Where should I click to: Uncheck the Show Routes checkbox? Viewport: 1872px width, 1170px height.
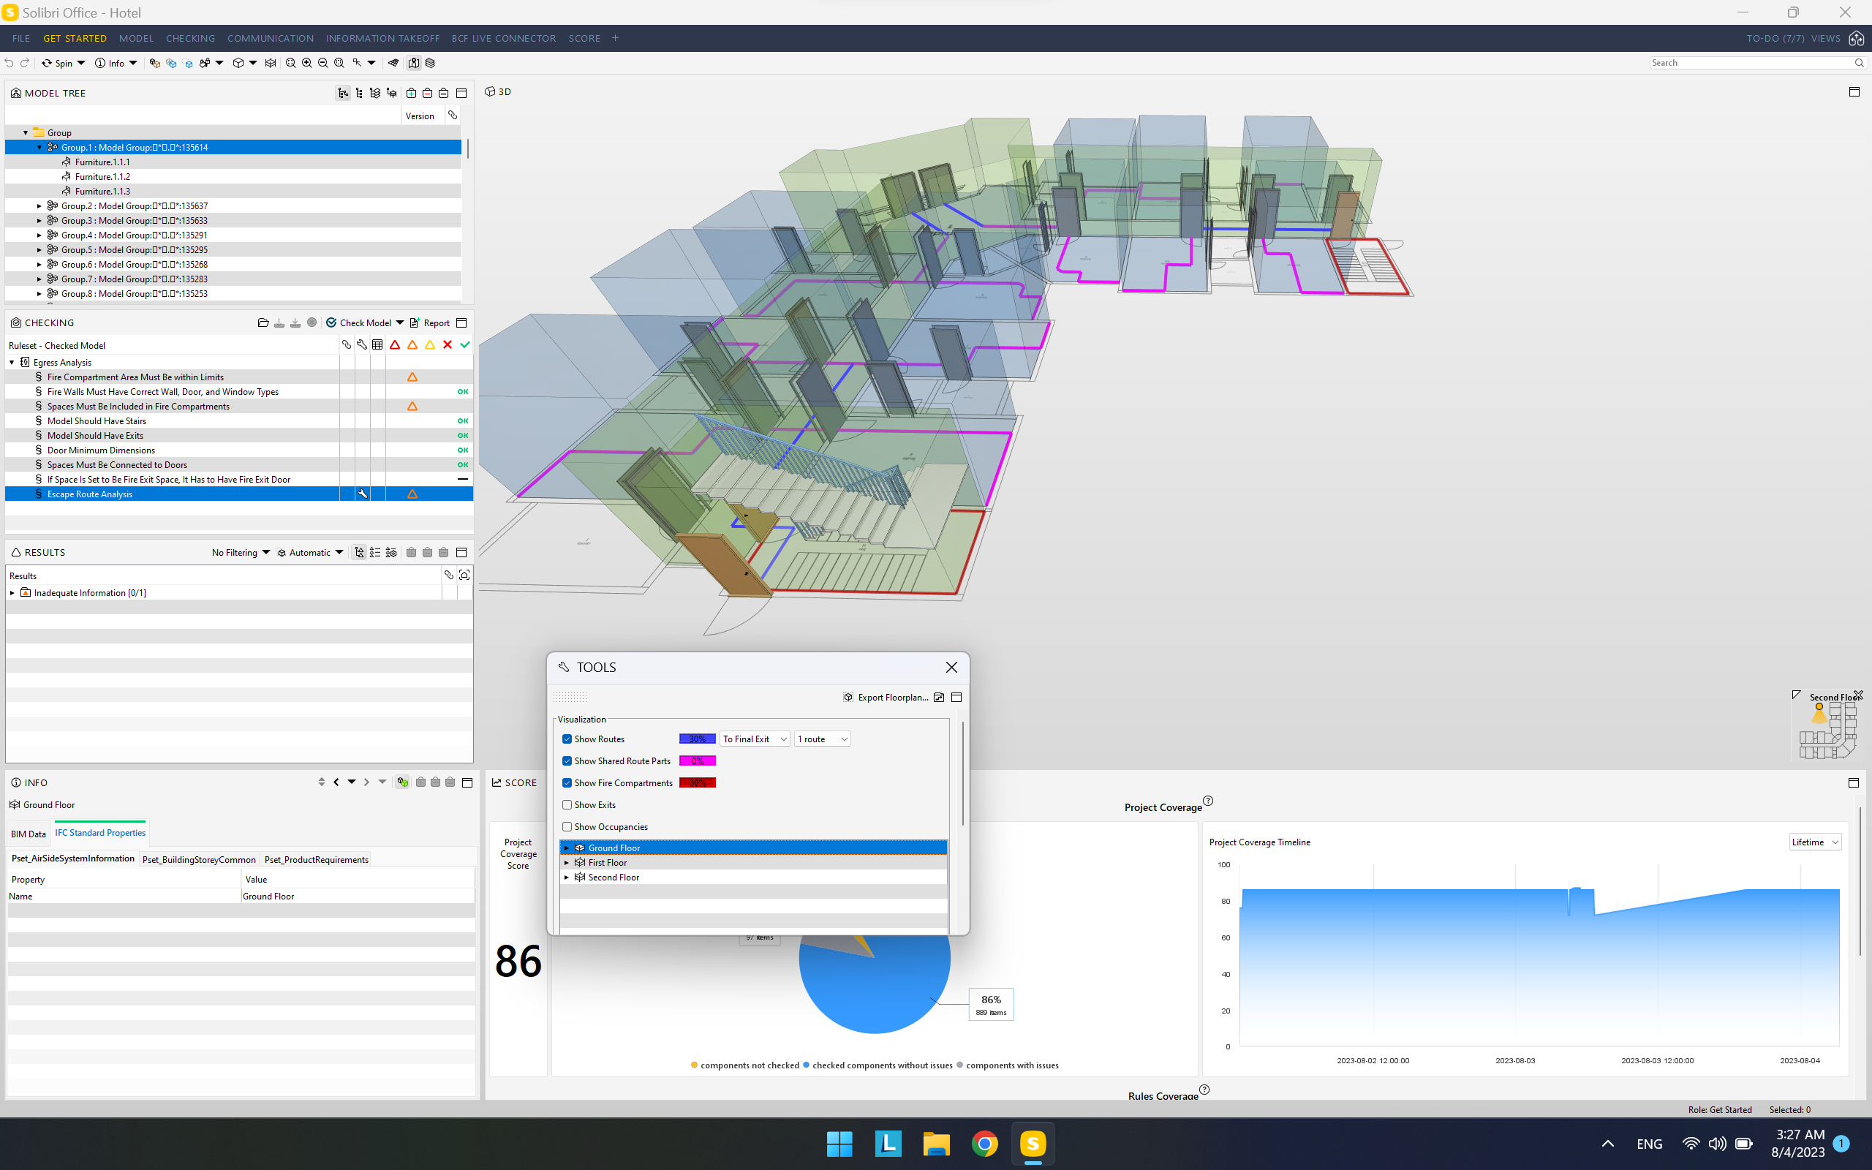[x=567, y=739]
